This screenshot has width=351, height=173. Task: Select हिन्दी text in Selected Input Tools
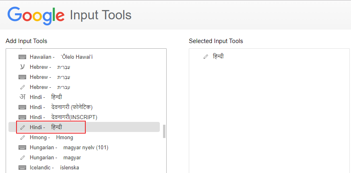218,57
